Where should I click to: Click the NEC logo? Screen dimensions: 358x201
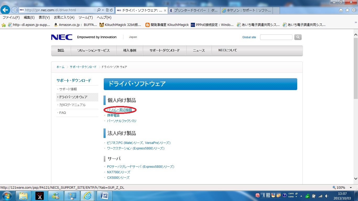62,37
